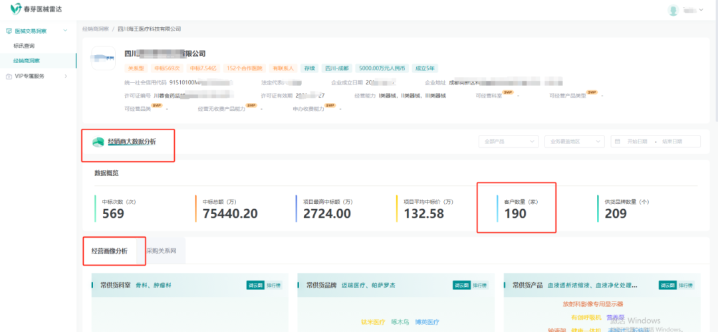Image resolution: width=718 pixels, height=332 pixels.
Task: Open 标讯查询 in the sidebar
Action: (x=24, y=46)
